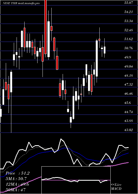Click the 43.02 price axis label

(x=129, y=130)
